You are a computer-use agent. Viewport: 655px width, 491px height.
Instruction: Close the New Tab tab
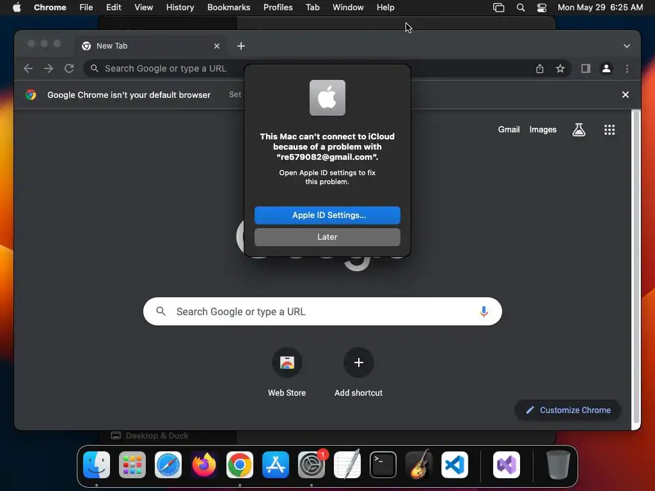pos(216,46)
